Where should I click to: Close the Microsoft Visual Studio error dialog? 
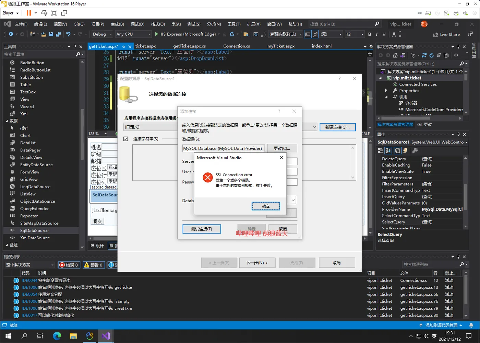click(x=281, y=158)
